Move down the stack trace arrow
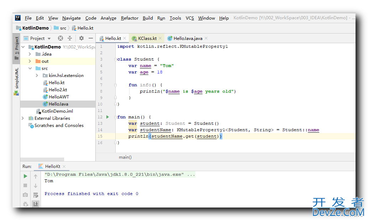This screenshot has height=220, width=368. [36, 186]
